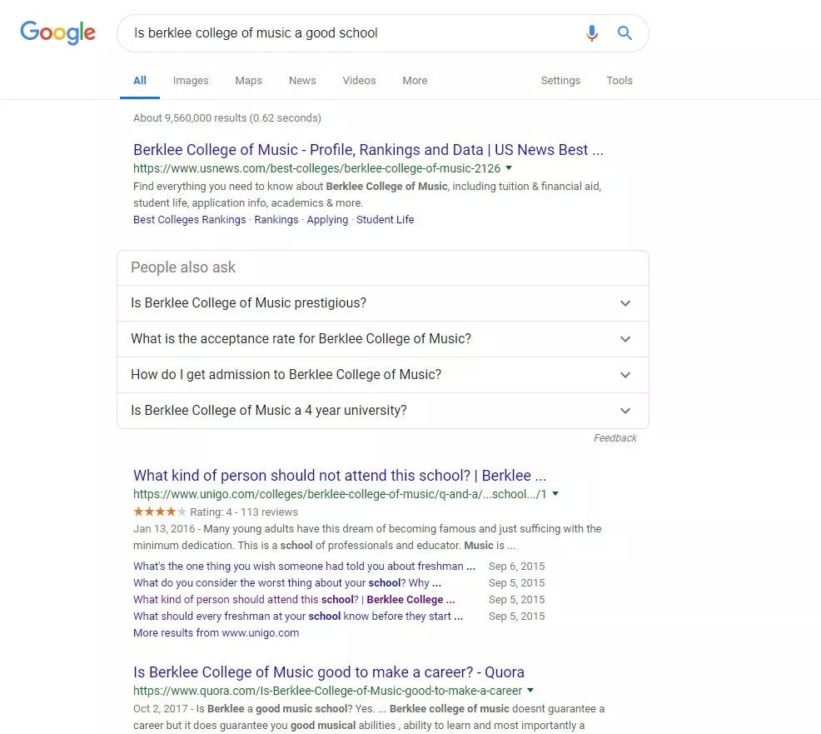Open the US News Berklee profile result
This screenshot has width=821, height=734.
[x=368, y=150]
